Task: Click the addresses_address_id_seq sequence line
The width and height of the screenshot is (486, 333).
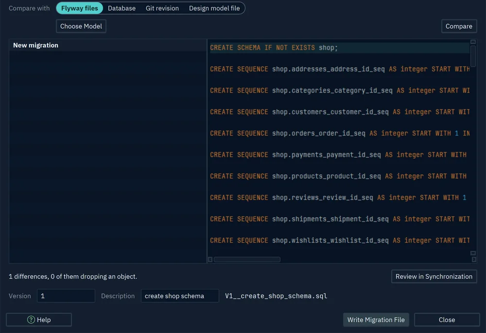Action: point(340,69)
